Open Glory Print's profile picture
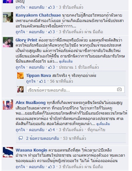 click(8, 42)
